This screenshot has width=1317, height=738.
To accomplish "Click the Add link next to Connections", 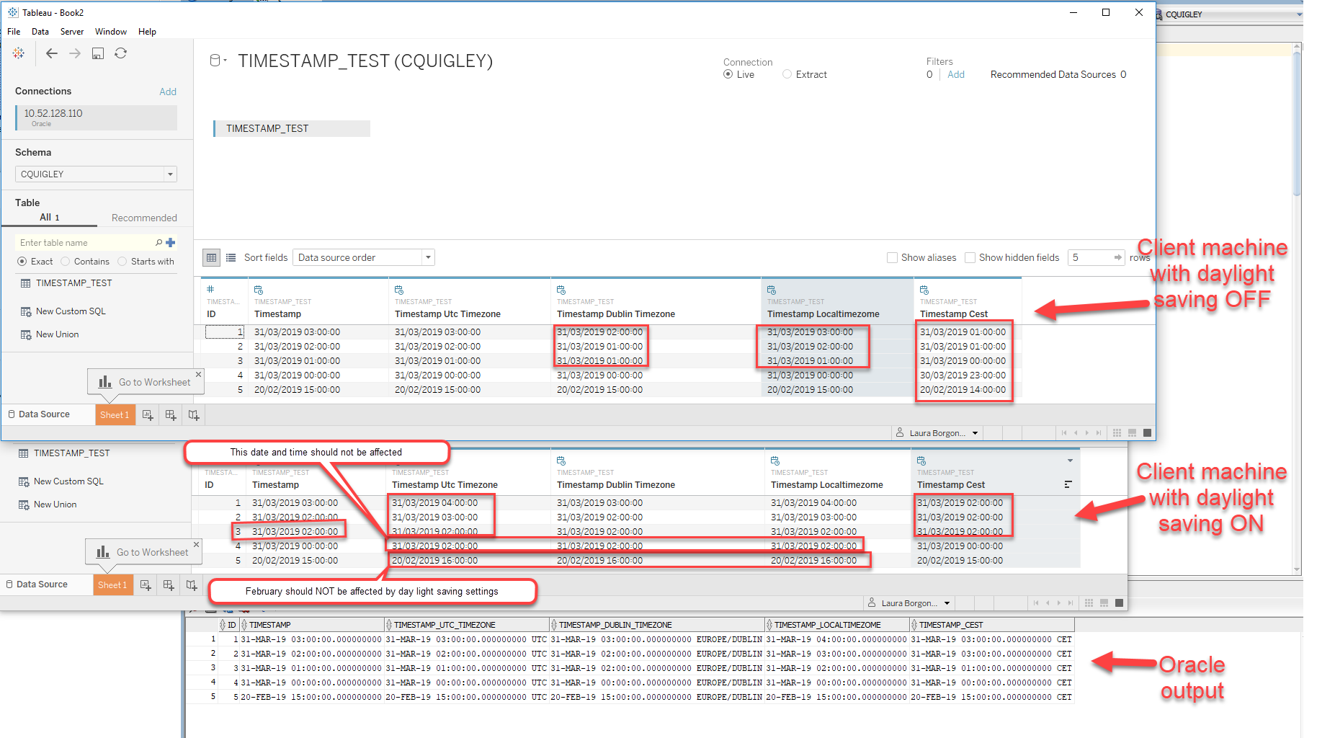I will tap(168, 92).
